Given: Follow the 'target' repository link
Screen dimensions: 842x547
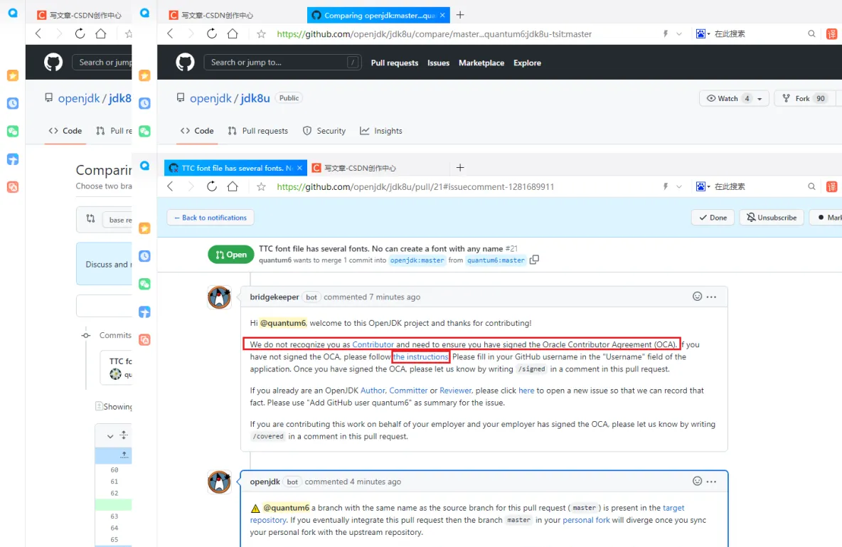Looking at the screenshot, I should tap(673, 508).
